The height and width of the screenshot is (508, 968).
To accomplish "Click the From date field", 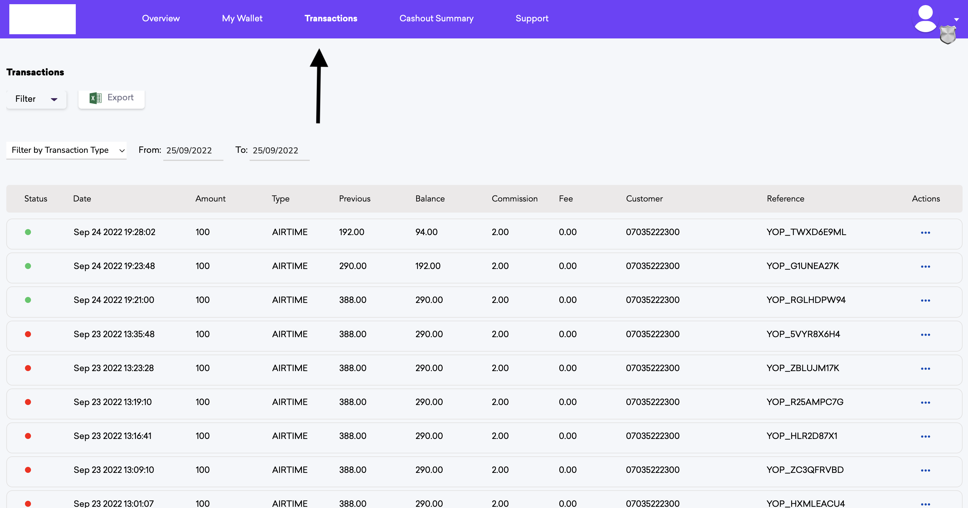I will click(x=192, y=151).
